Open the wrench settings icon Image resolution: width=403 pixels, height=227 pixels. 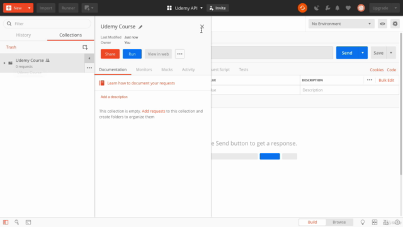click(x=327, y=8)
